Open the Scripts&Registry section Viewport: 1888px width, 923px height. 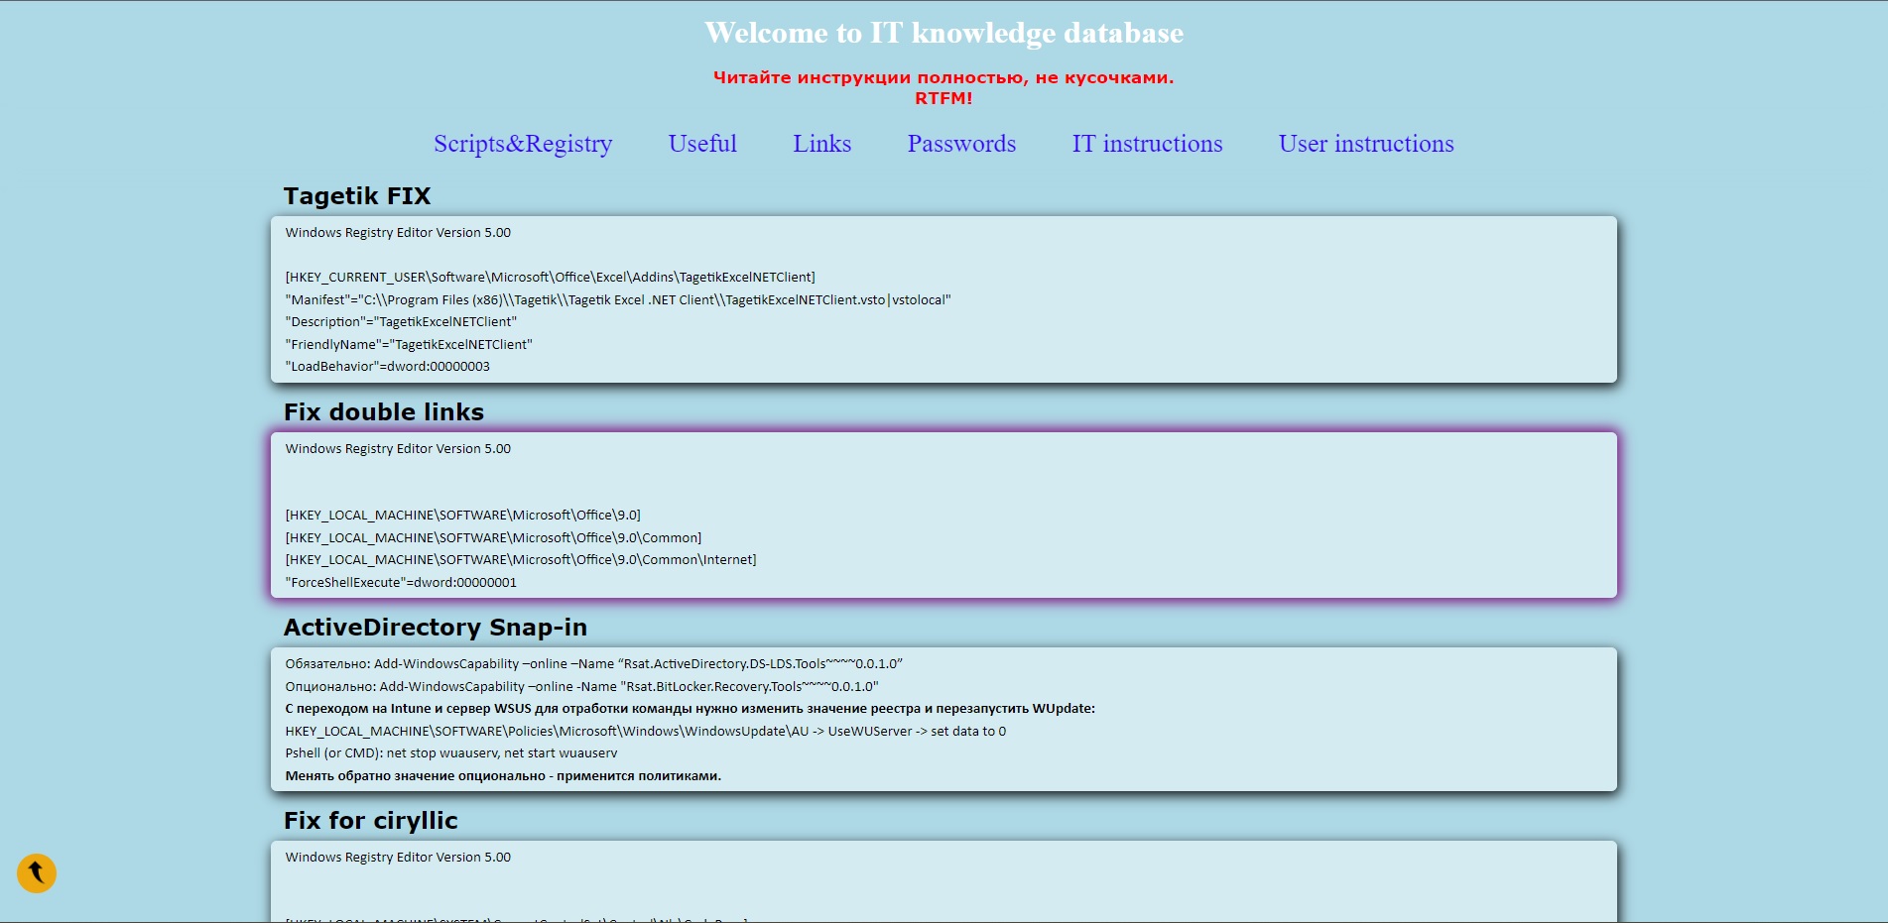[x=523, y=144]
